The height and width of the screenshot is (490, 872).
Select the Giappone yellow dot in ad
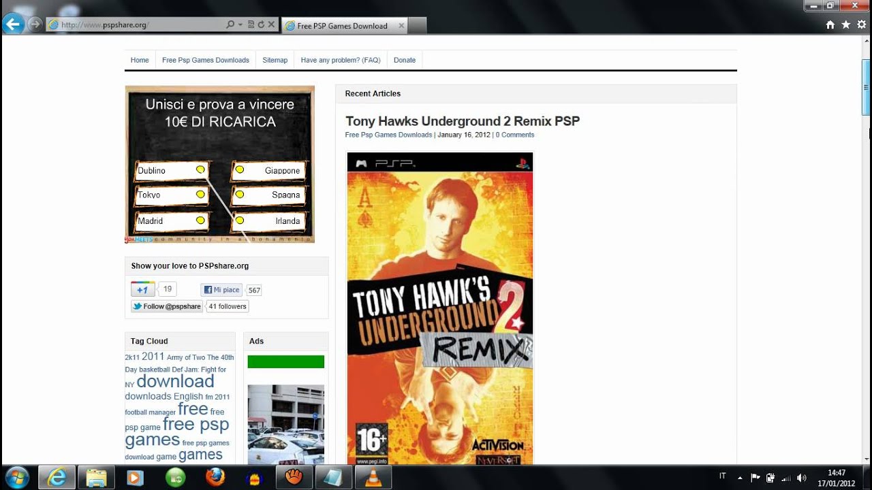pos(240,170)
